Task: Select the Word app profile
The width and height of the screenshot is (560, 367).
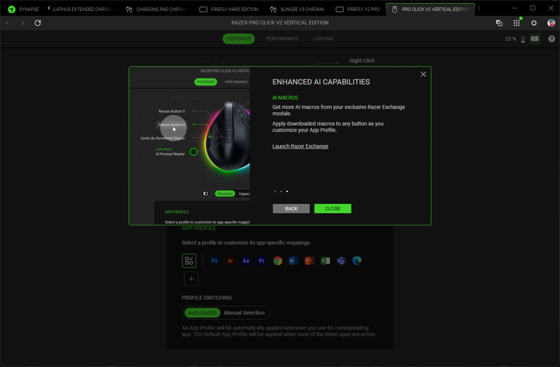Action: click(x=294, y=261)
